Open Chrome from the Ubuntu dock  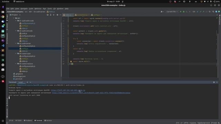point(3,17)
